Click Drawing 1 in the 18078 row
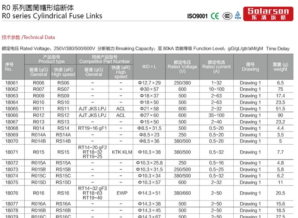Screen dimensions: 298x218 pos(250,210)
